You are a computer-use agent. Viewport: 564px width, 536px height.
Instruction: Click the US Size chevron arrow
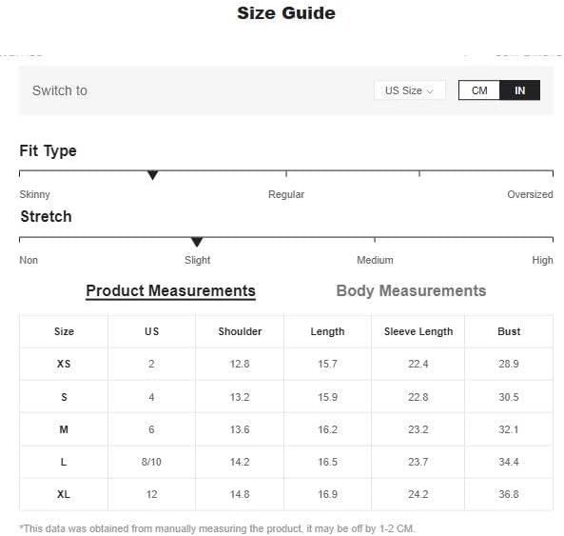click(x=430, y=91)
